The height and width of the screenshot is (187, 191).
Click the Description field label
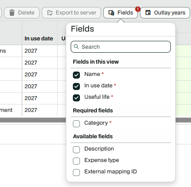click(x=99, y=149)
